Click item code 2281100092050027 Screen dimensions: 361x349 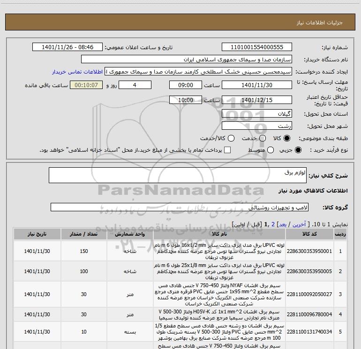pyautogui.click(x=309, y=294)
